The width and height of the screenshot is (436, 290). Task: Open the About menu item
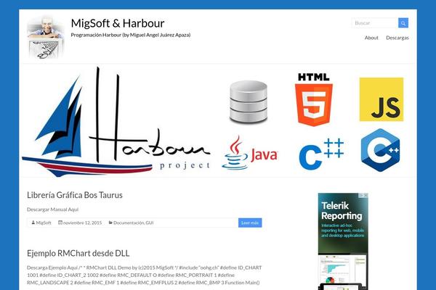tap(371, 38)
